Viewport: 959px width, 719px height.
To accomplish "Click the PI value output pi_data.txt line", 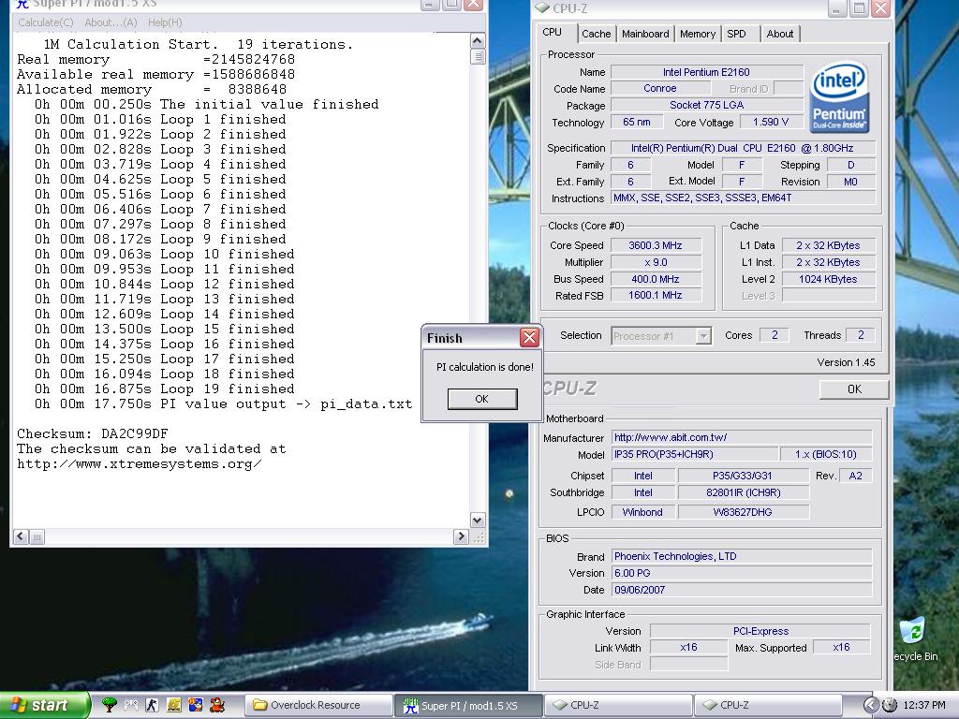I will click(223, 404).
